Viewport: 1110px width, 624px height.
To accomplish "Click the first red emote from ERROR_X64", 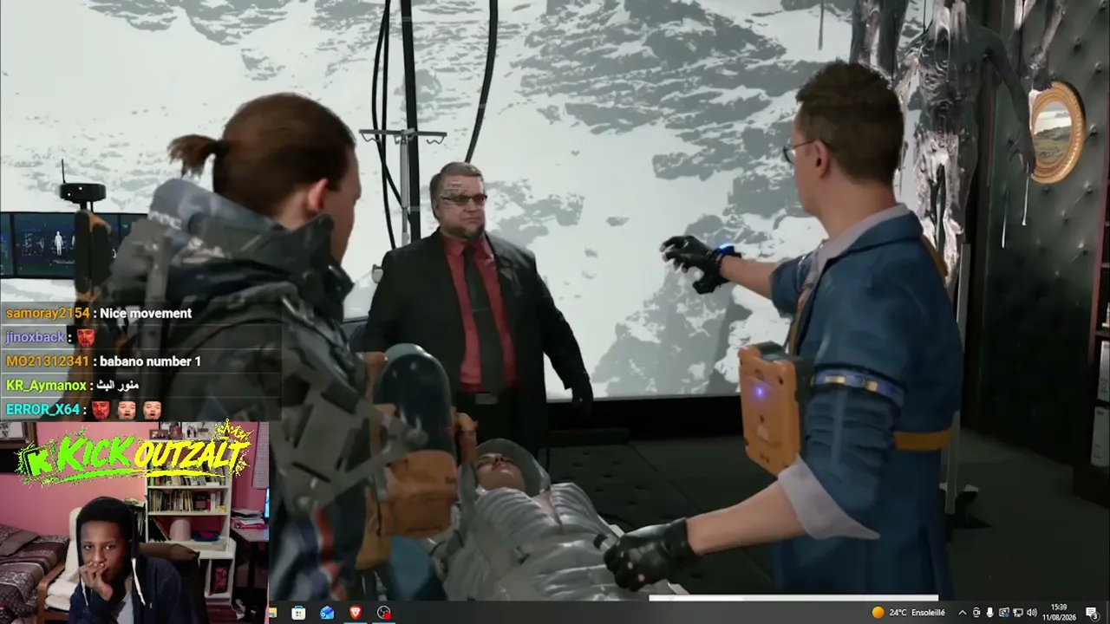I will pyautogui.click(x=101, y=409).
